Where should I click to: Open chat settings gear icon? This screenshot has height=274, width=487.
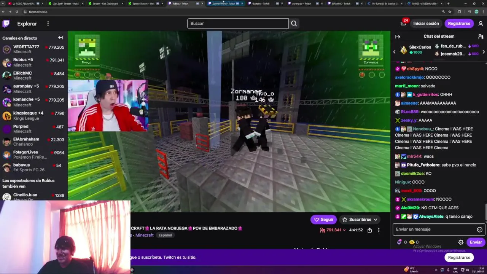(461, 242)
